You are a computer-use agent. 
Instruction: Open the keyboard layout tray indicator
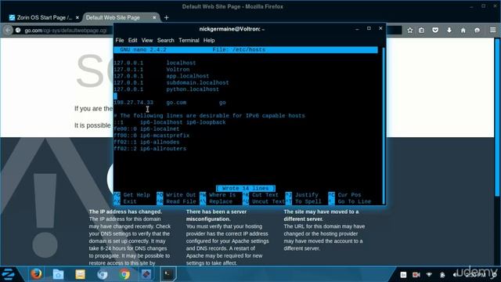click(403, 275)
